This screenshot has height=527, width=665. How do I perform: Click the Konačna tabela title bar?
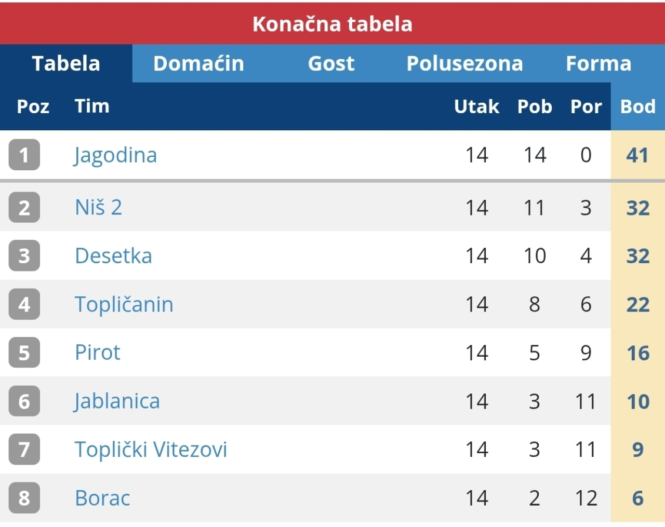tap(332, 24)
